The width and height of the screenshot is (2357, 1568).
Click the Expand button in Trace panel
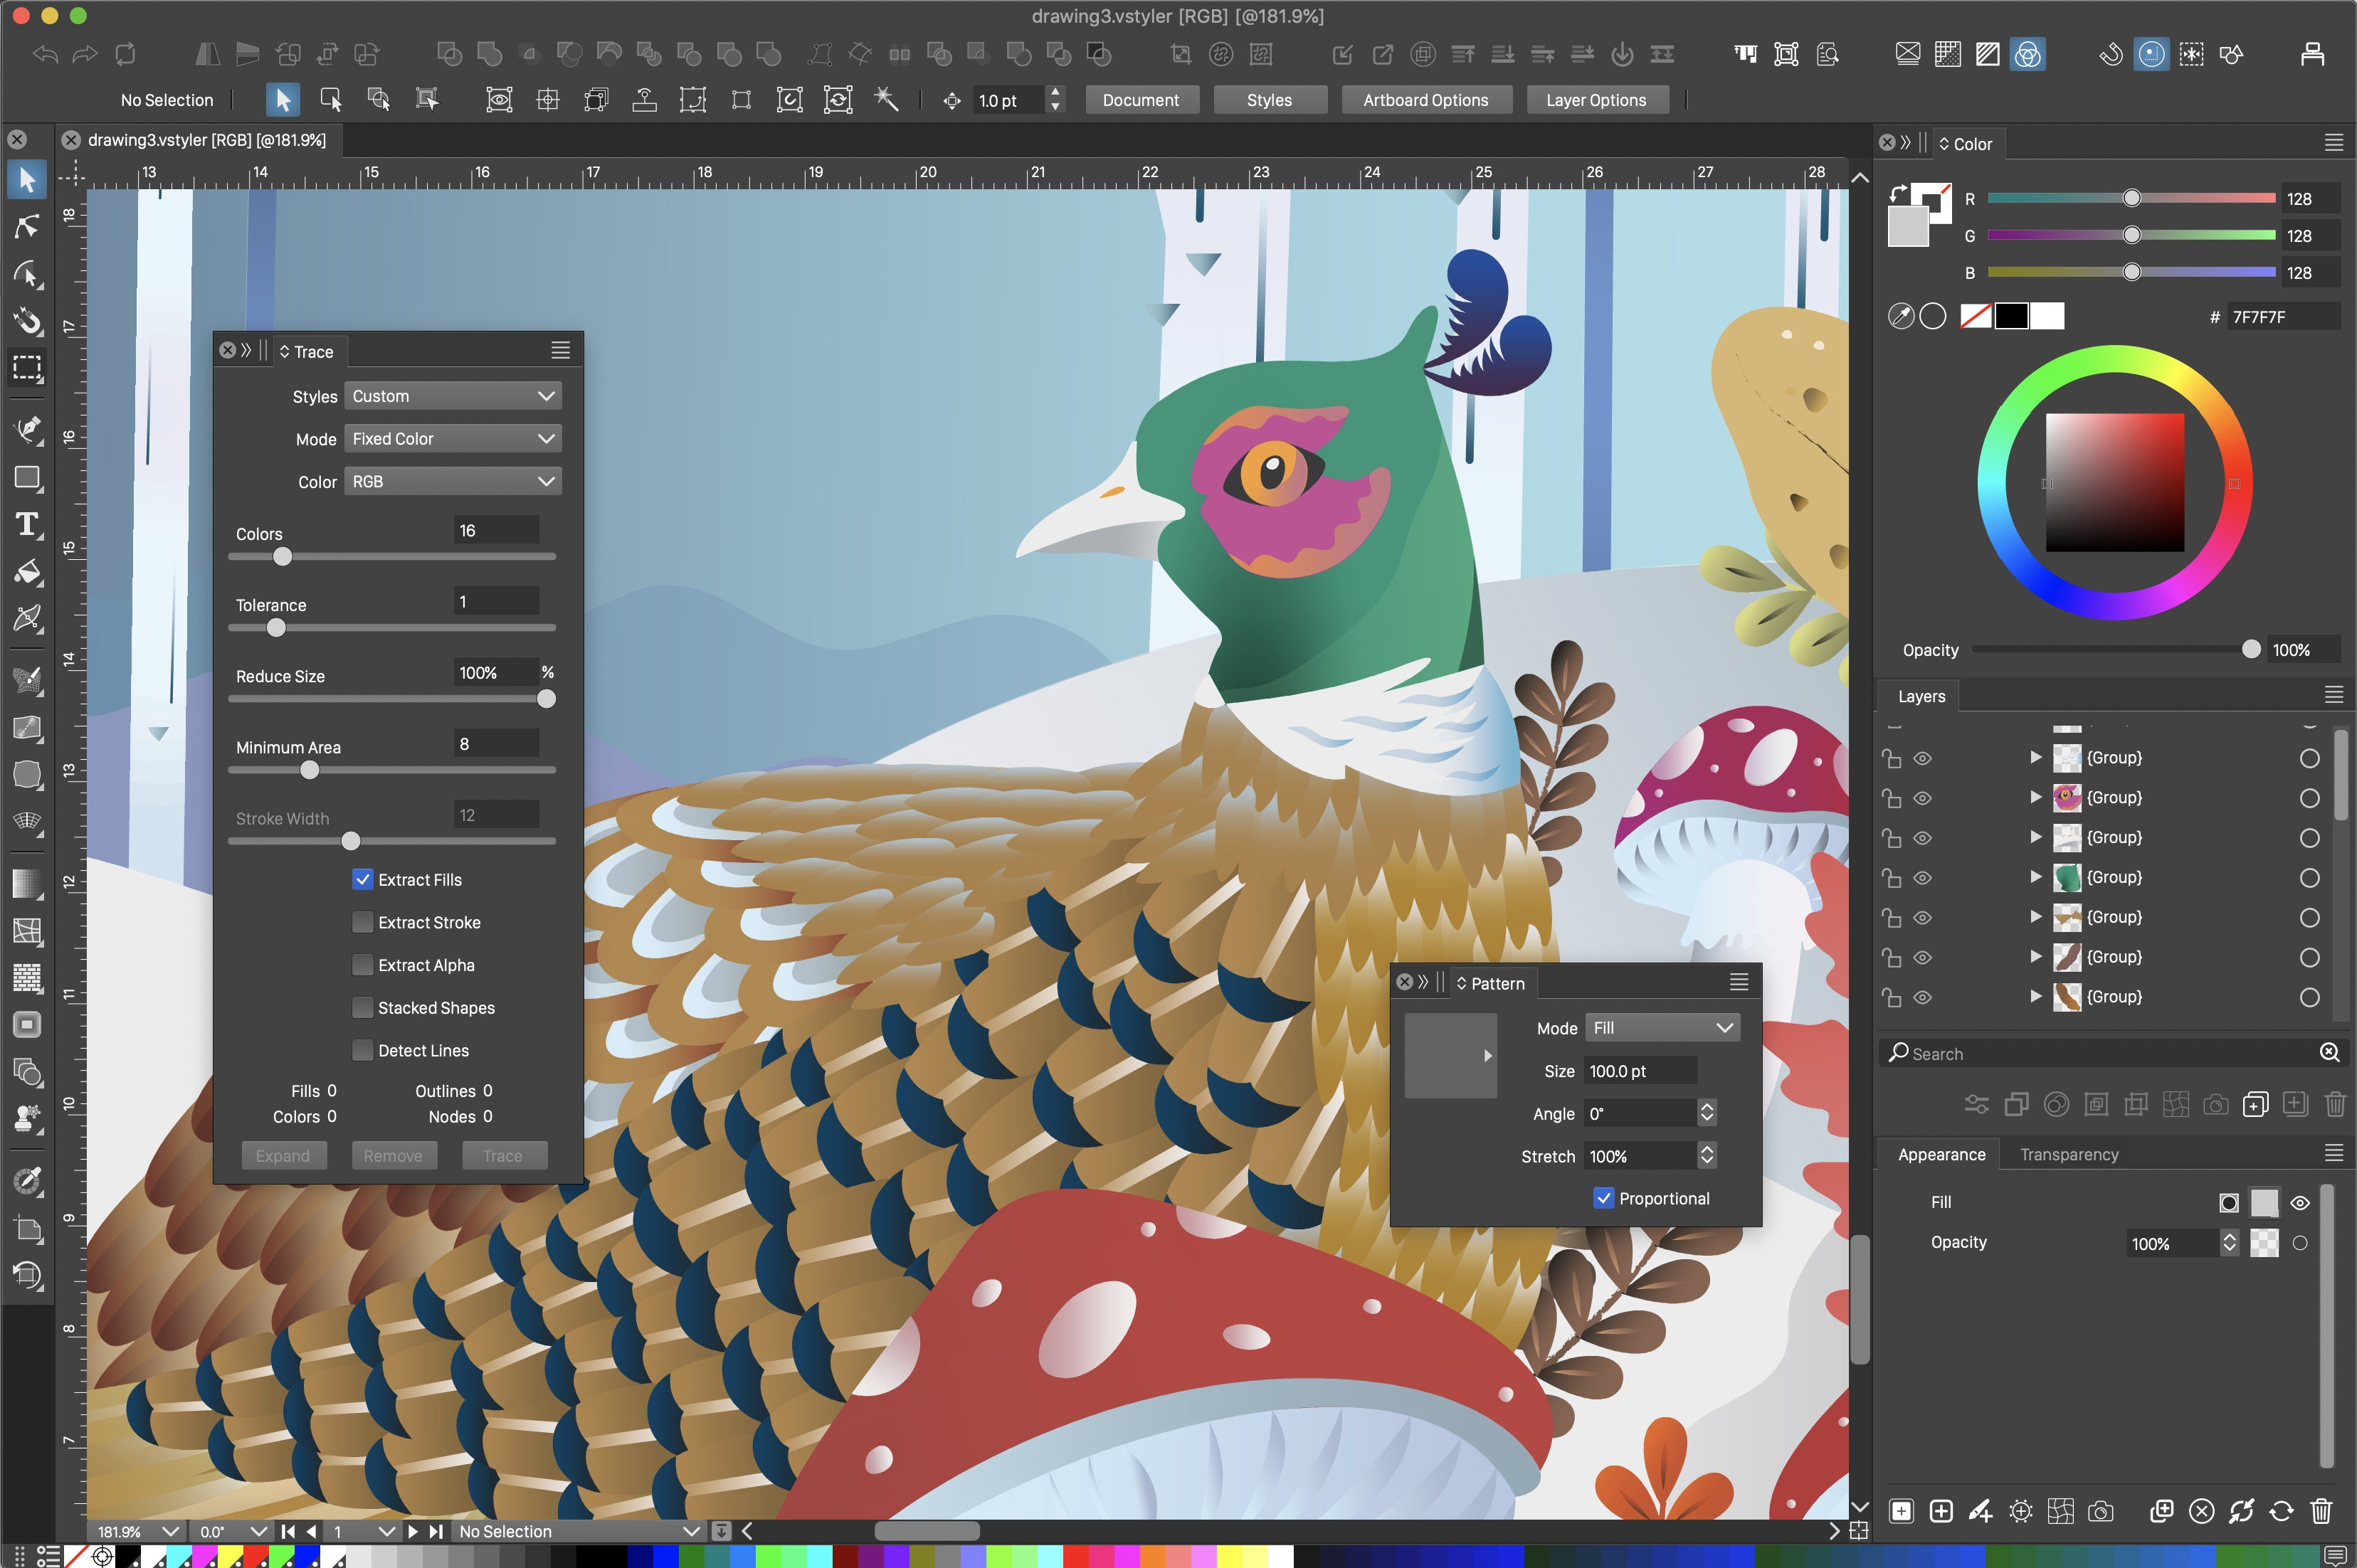pos(283,1155)
